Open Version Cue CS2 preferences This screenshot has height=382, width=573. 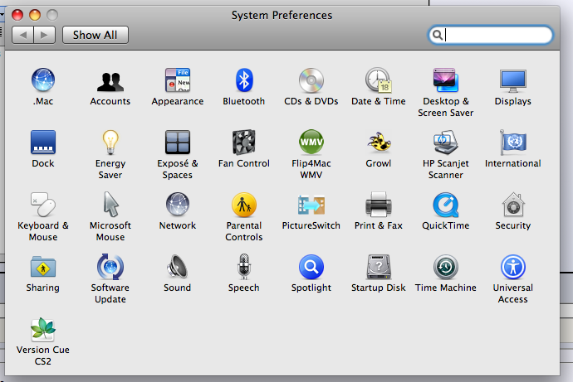[x=43, y=330]
